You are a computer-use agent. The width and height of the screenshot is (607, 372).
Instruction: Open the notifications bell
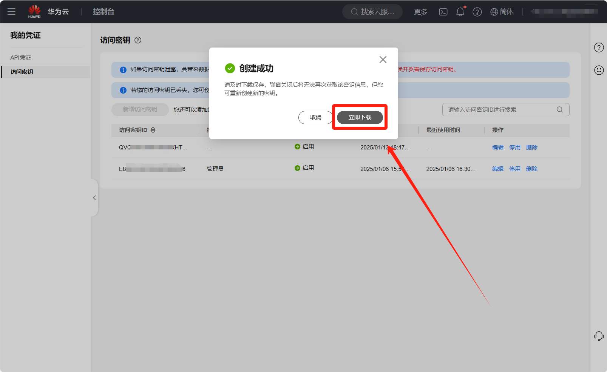pos(460,12)
